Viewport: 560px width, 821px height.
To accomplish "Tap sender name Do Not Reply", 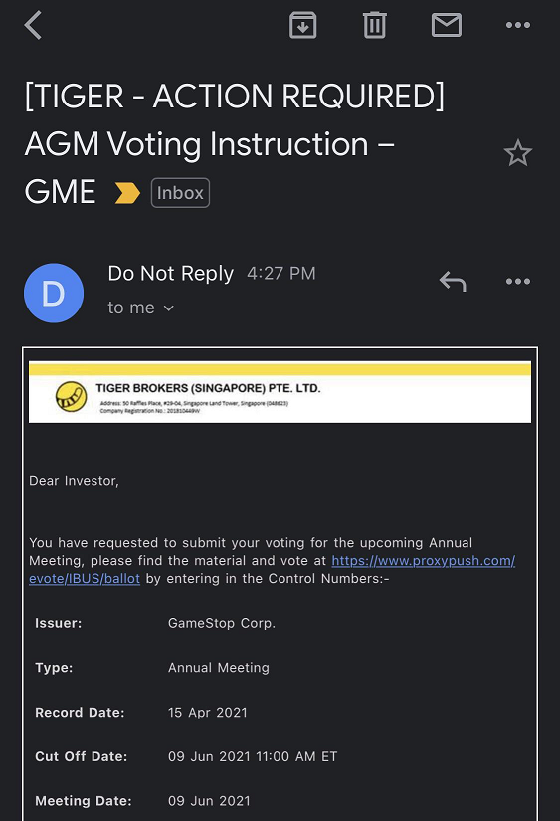I will coord(171,274).
